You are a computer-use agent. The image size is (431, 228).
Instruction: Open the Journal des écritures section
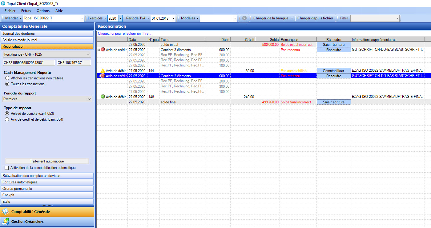[47, 34]
